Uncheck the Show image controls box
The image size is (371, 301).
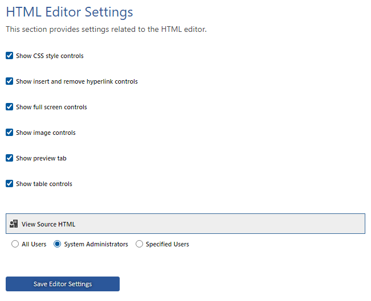tap(9, 133)
